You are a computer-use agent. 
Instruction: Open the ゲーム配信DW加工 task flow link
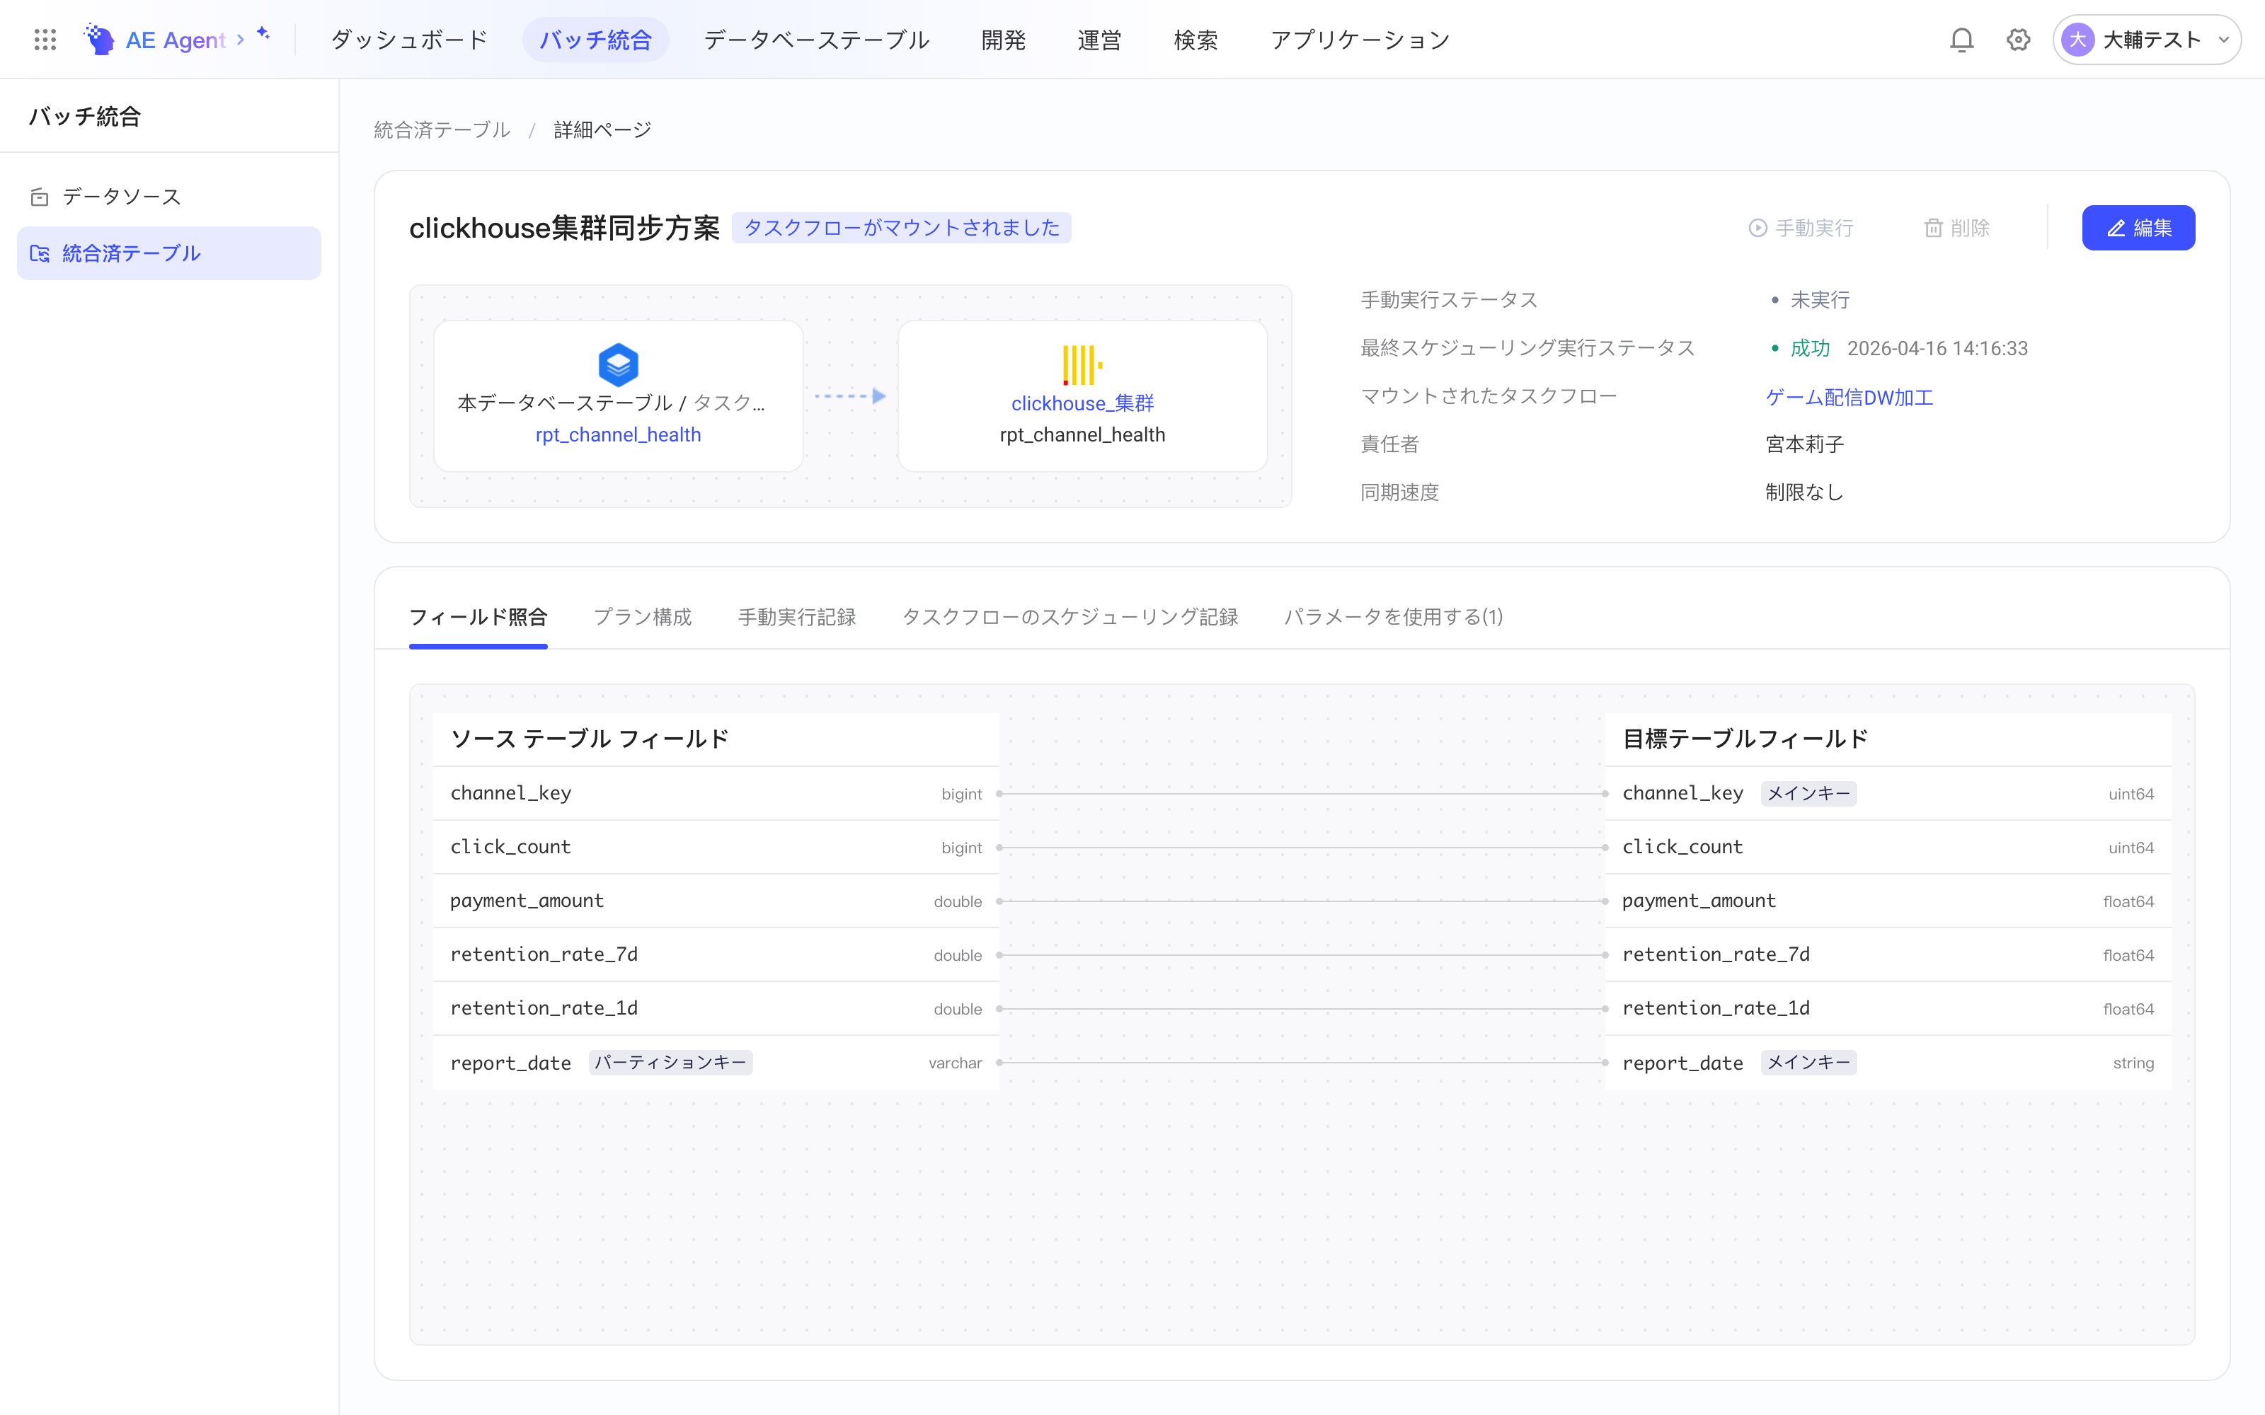(x=1850, y=397)
